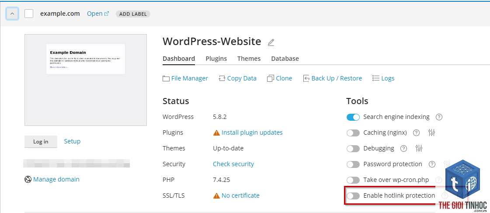Enable Password protection toggle
This screenshot has height=213, width=490.
pyautogui.click(x=353, y=164)
